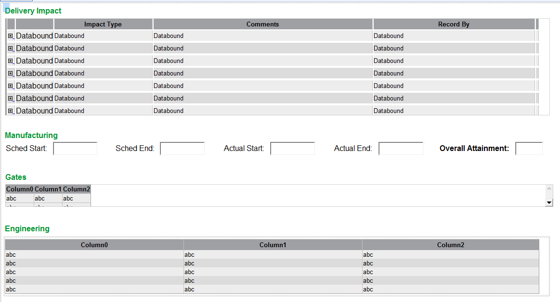
Task: Click the Gates panel scroll up arrow
Action: click(x=549, y=189)
